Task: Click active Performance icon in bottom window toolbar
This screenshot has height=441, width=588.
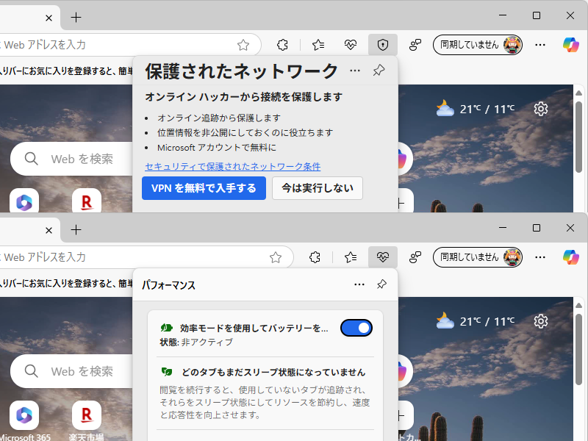Action: click(382, 257)
